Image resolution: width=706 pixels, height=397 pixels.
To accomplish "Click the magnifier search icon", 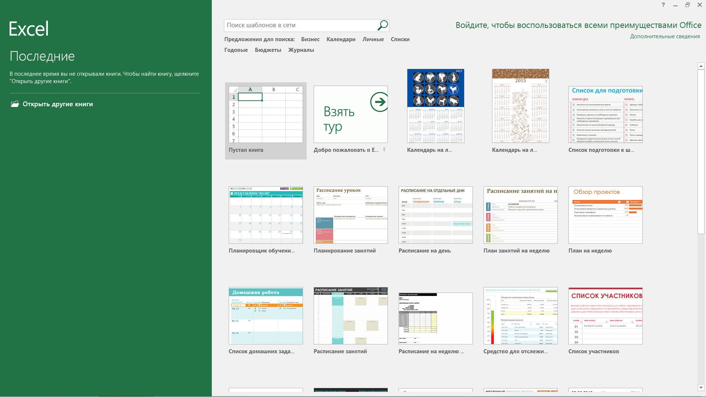I will click(x=382, y=25).
